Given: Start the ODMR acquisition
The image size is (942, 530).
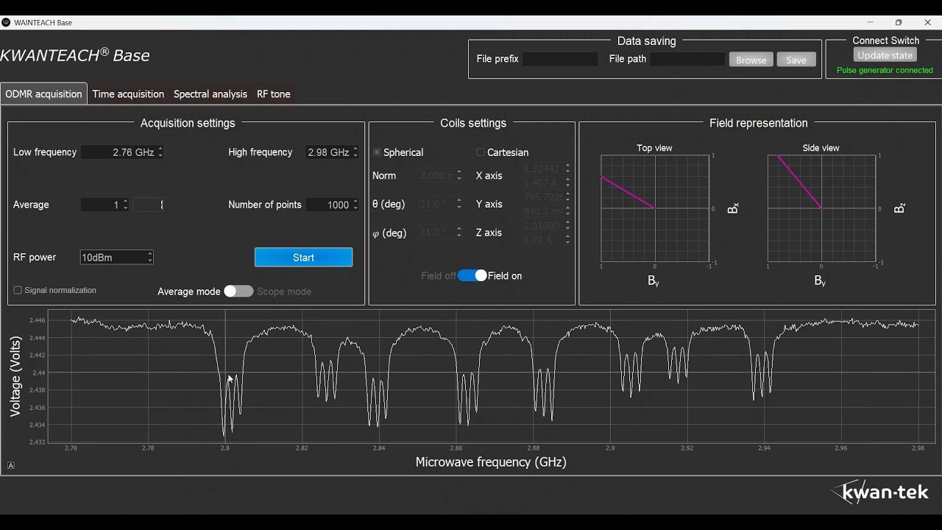Looking at the screenshot, I should 303,257.
